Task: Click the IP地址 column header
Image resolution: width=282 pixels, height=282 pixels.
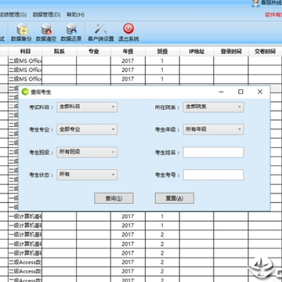Action: click(197, 52)
